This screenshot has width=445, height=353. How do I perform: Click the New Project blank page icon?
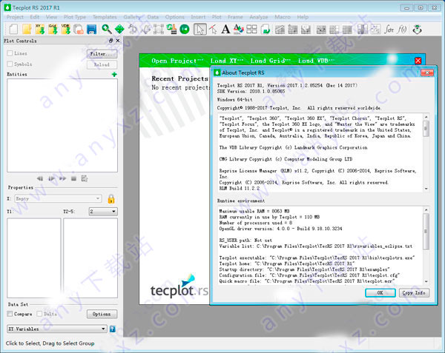pyautogui.click(x=13, y=29)
